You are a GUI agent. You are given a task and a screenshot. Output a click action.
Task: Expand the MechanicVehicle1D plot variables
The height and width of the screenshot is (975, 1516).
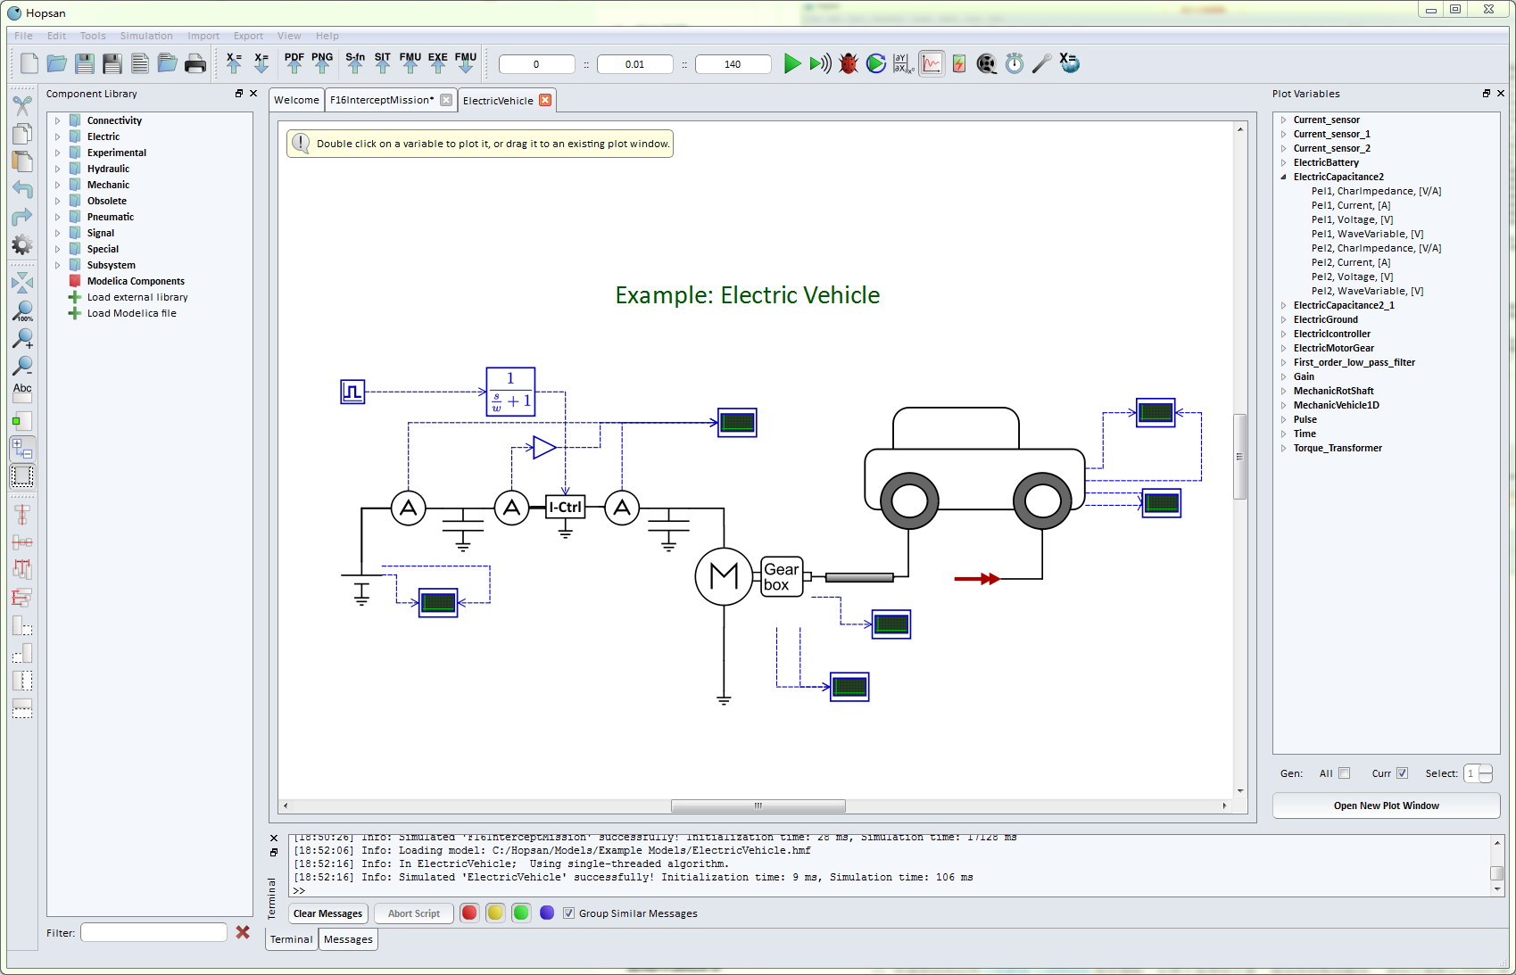[x=1284, y=405]
